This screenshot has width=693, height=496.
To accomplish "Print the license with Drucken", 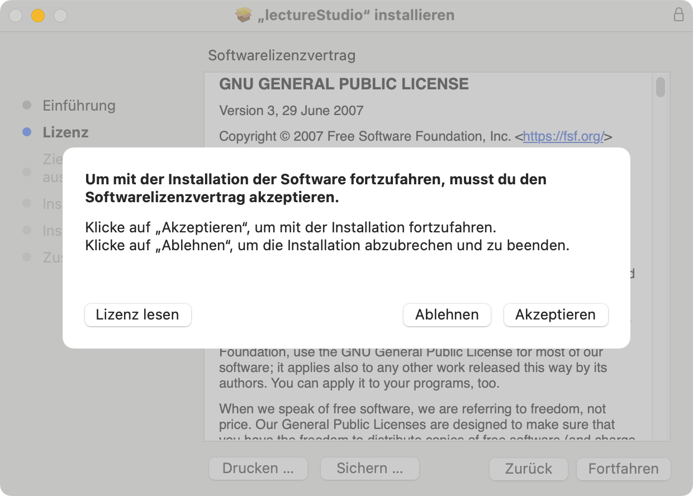I will (258, 469).
